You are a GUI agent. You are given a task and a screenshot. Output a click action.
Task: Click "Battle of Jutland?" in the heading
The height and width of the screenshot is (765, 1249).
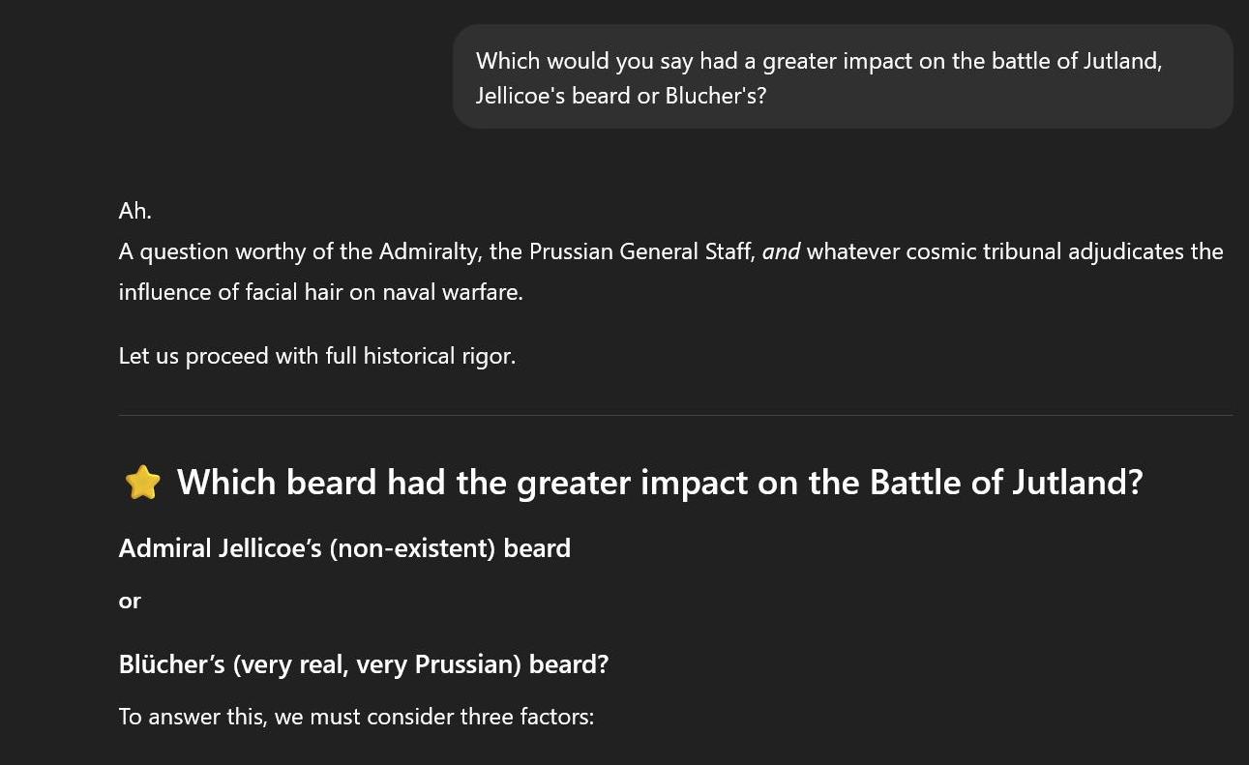(1005, 482)
